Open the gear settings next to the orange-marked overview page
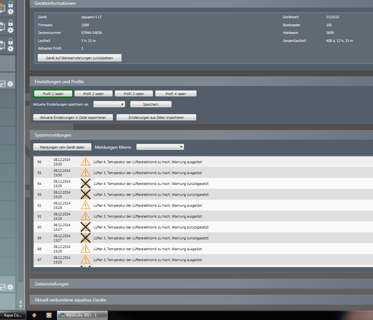This screenshot has height=320, width=373. coord(11,12)
